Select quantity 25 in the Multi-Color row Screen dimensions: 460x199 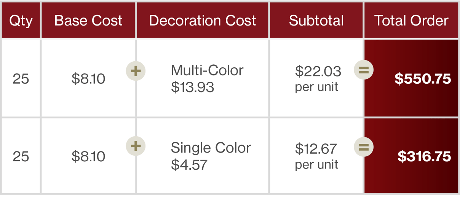[21, 79]
